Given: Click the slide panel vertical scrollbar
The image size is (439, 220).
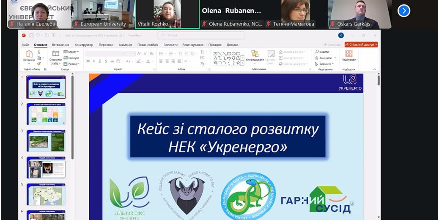Looking at the screenshot, I should click(72, 118).
